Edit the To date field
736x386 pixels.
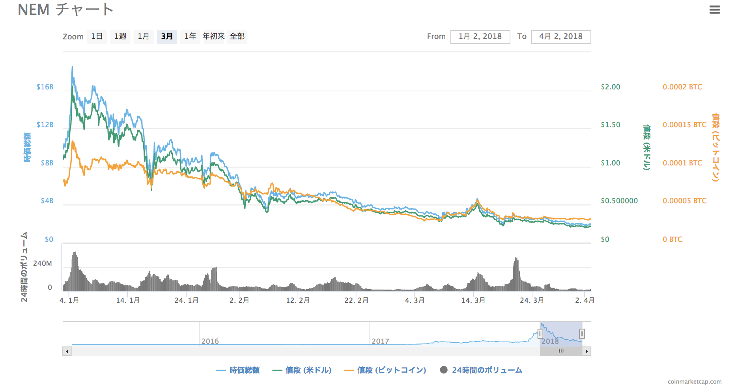pos(561,37)
